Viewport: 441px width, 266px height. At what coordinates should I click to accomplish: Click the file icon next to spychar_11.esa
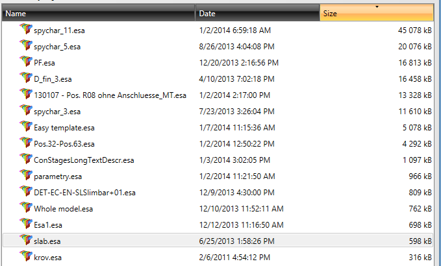(26, 29)
